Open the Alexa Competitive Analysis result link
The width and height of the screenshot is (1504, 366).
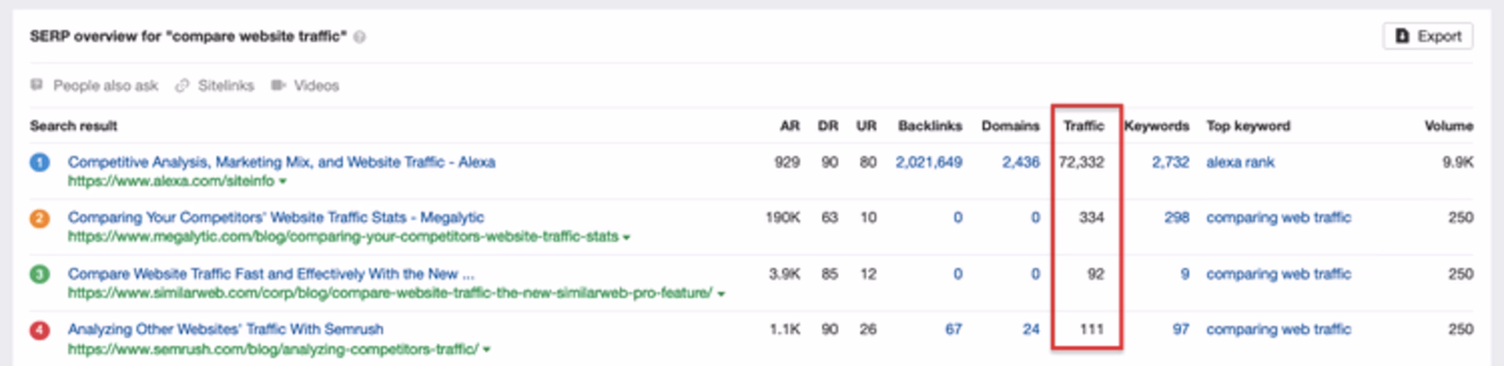pos(281,162)
